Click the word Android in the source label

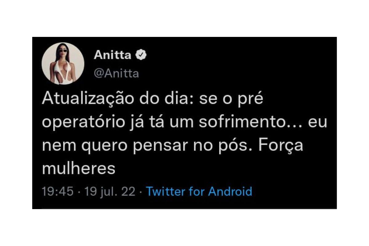[230, 191]
